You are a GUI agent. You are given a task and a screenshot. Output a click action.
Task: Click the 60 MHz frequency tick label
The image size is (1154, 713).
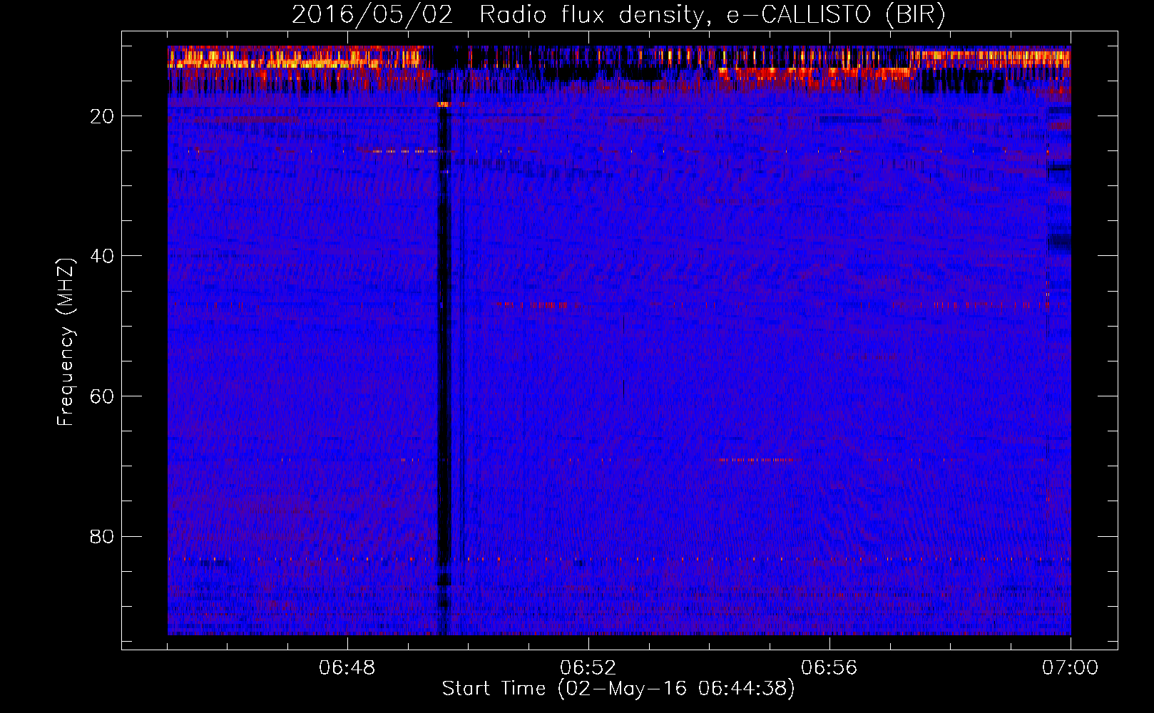tap(102, 396)
